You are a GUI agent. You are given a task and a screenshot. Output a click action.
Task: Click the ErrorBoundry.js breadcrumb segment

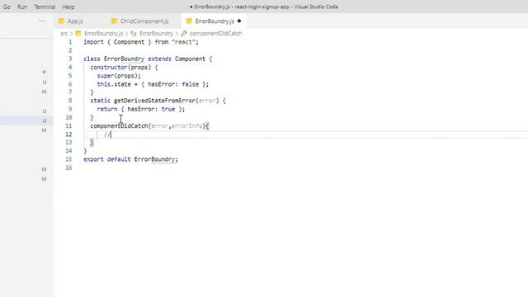(103, 33)
